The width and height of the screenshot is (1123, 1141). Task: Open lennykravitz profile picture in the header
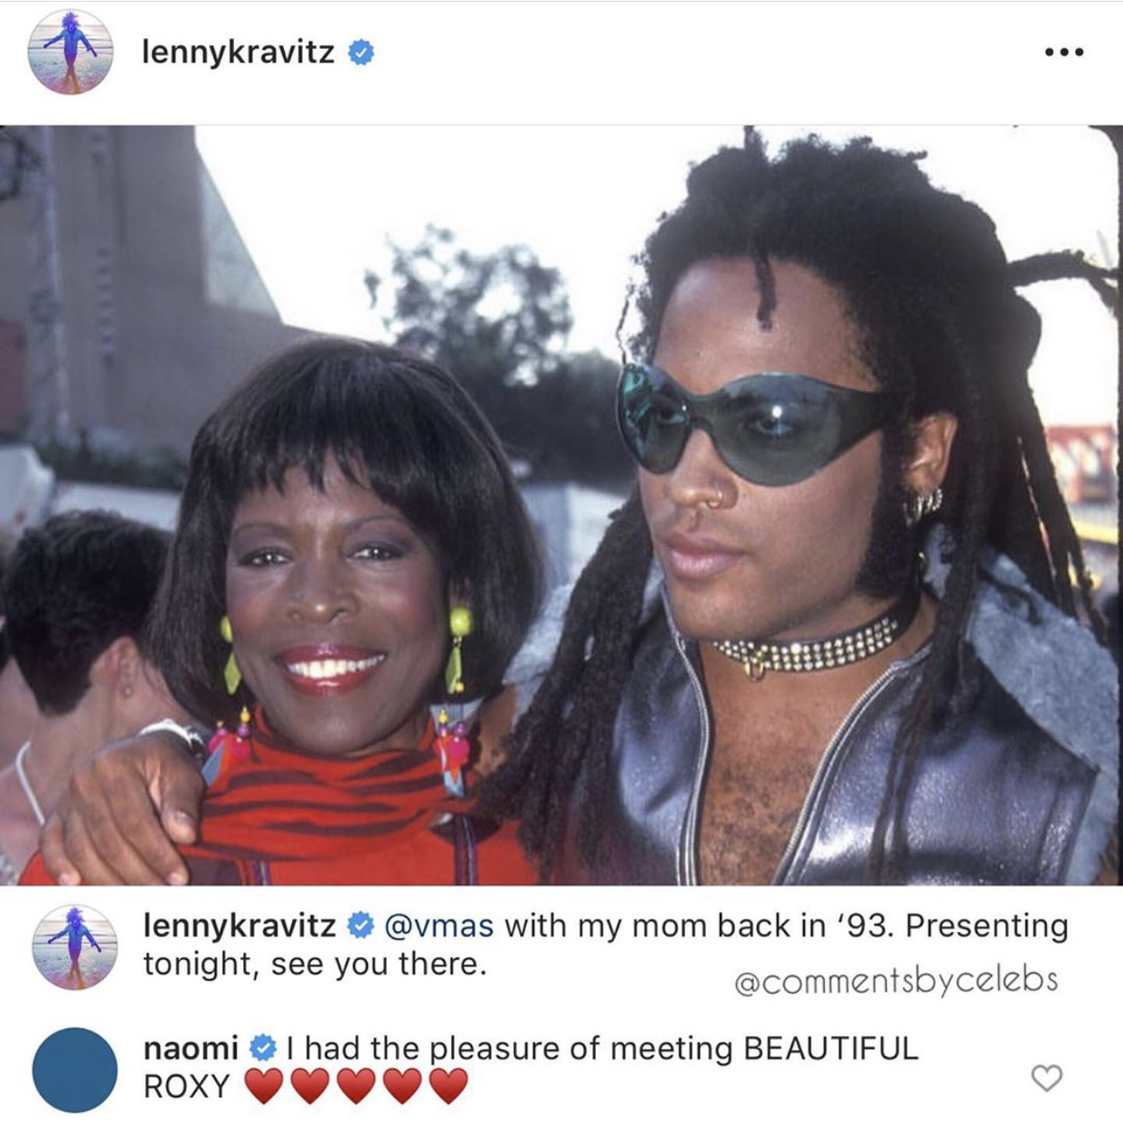71,52
